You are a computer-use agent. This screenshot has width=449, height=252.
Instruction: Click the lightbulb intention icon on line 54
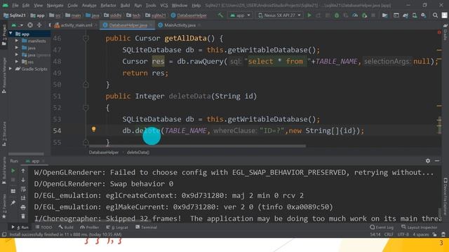coord(93,129)
